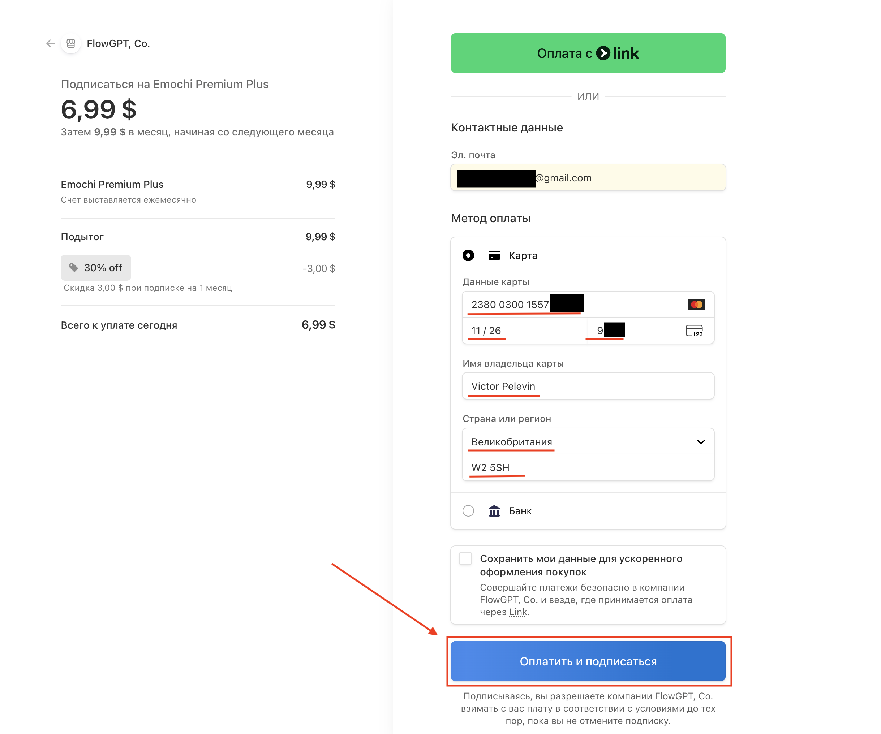Click the back arrow next to FlowGPT

click(x=50, y=43)
